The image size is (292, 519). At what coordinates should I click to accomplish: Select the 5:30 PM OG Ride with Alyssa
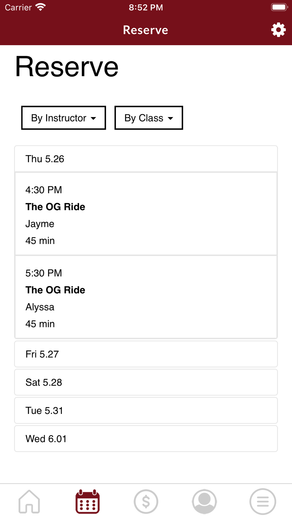click(146, 297)
